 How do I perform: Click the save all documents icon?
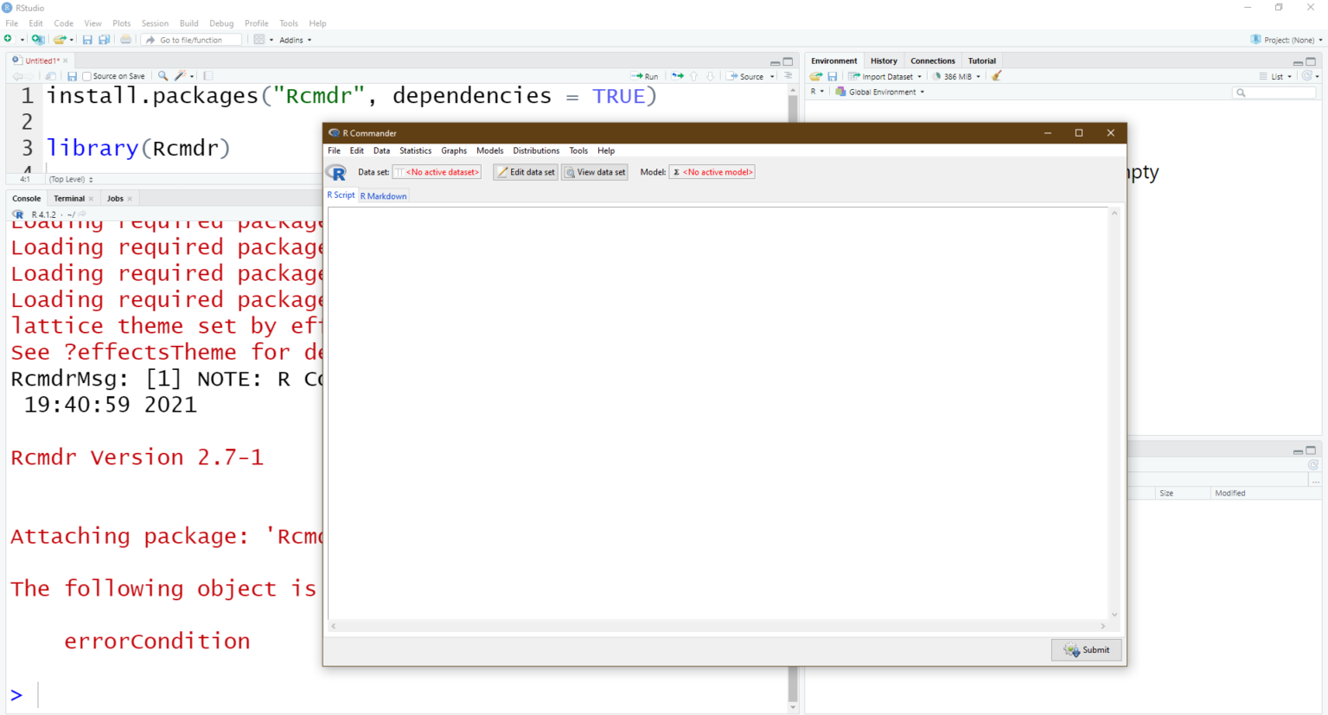pos(105,40)
